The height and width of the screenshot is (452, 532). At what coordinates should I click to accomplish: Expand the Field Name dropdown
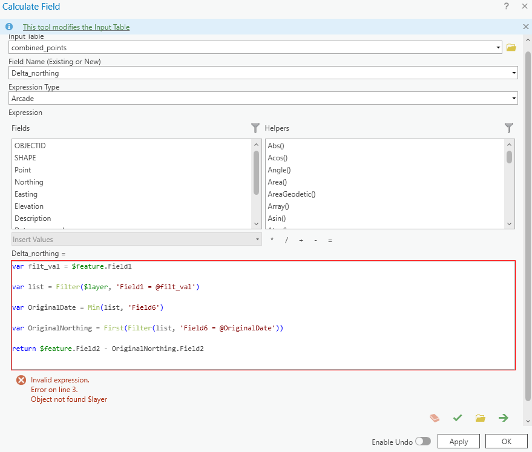(514, 73)
